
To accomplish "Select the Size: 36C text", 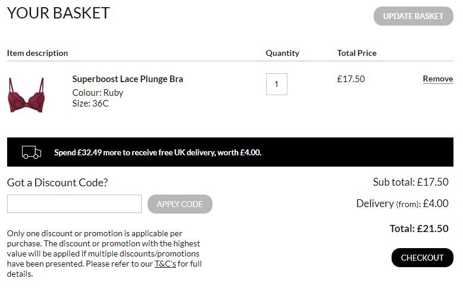I will click(x=90, y=104).
